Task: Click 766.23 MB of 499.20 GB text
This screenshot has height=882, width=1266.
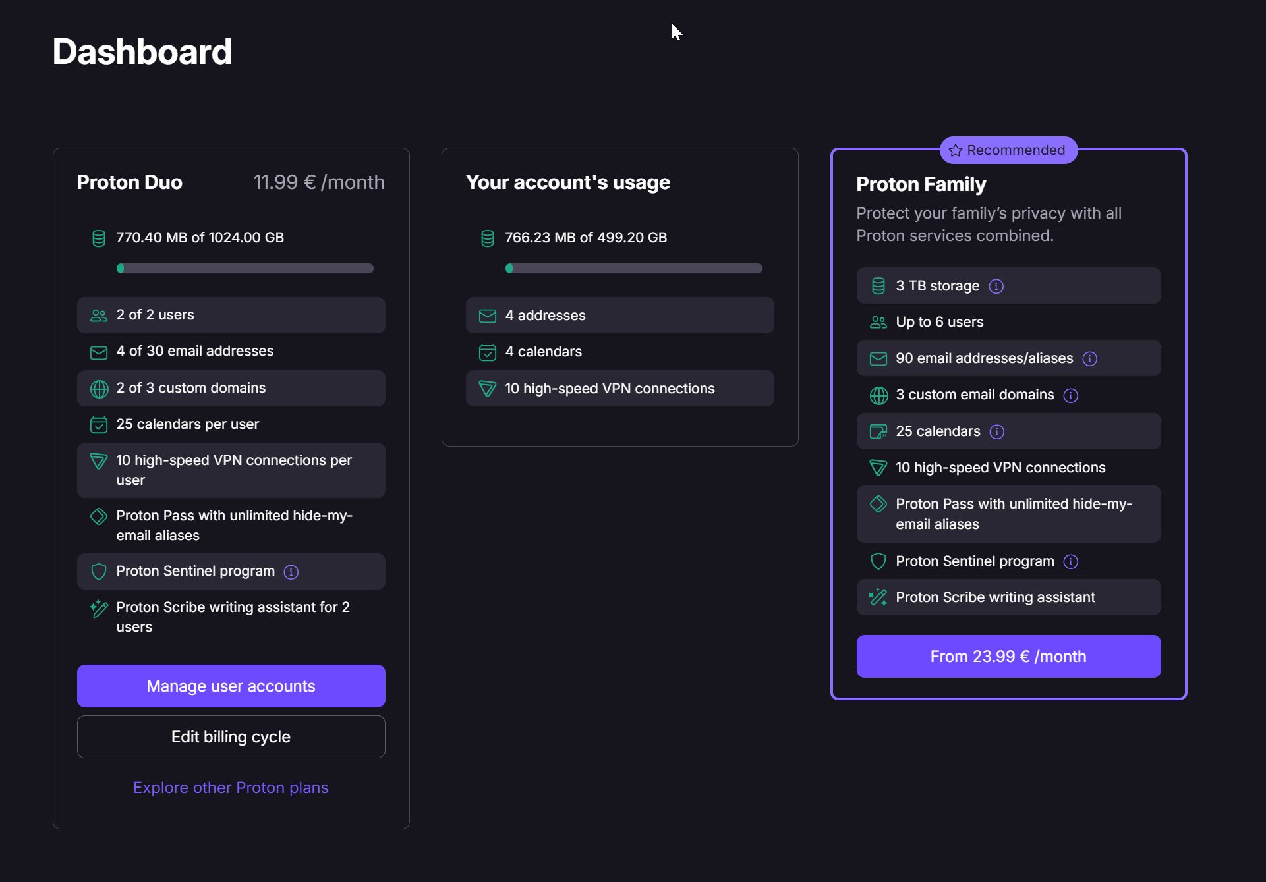Action: point(587,238)
